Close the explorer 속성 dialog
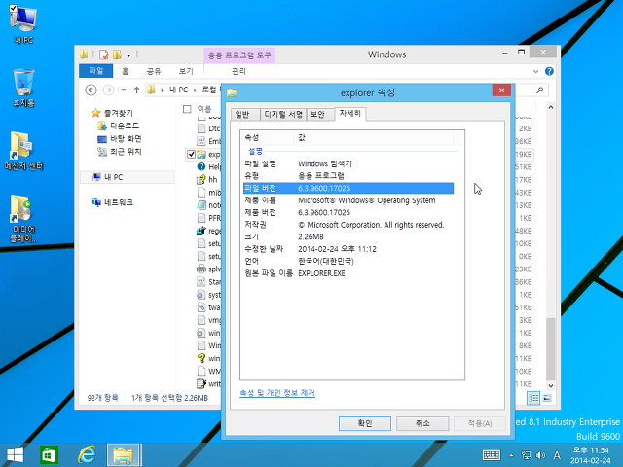 [501, 90]
